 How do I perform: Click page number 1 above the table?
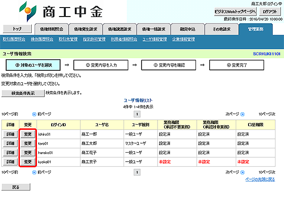pyautogui.click(x=137, y=114)
